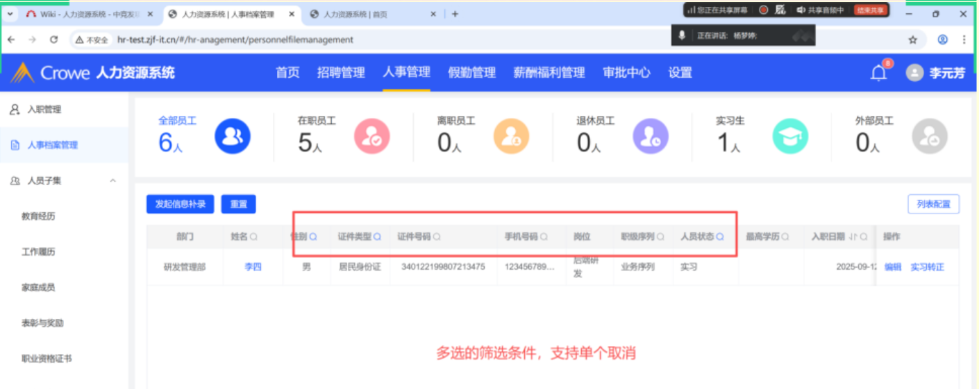Click the 发起信息补录 button
Viewport: 979px width, 389px height.
click(x=181, y=205)
